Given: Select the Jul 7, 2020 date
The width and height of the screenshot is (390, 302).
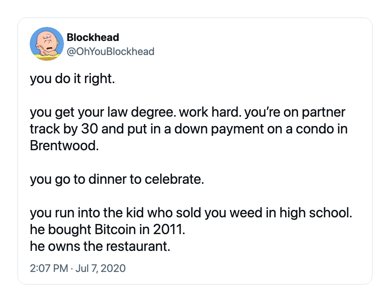Looking at the screenshot, I should [100, 268].
